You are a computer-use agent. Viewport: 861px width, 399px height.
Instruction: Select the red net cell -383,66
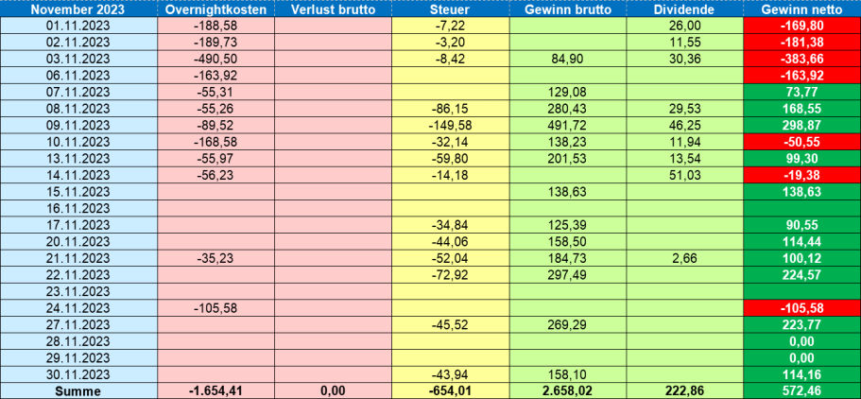click(x=801, y=59)
